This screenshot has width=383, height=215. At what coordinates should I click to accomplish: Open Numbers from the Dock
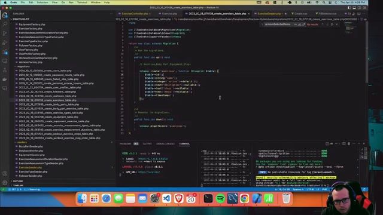(x=269, y=198)
